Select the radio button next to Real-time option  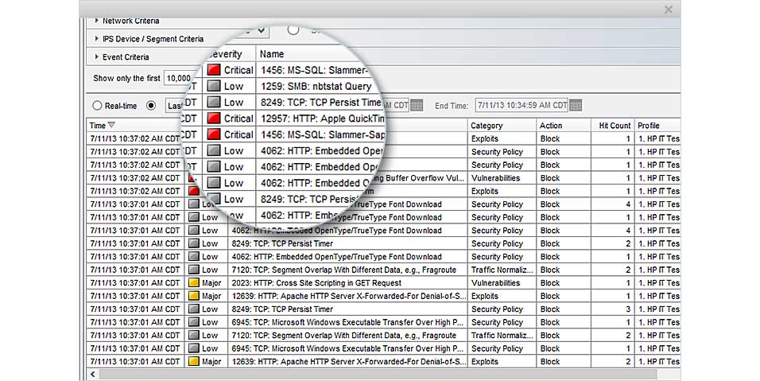(x=151, y=106)
